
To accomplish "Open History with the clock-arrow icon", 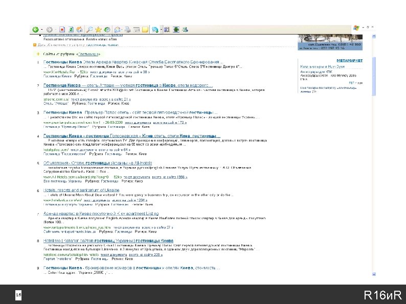I will tap(107, 30).
